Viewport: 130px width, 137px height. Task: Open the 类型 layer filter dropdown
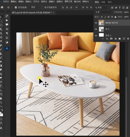coord(101,8)
